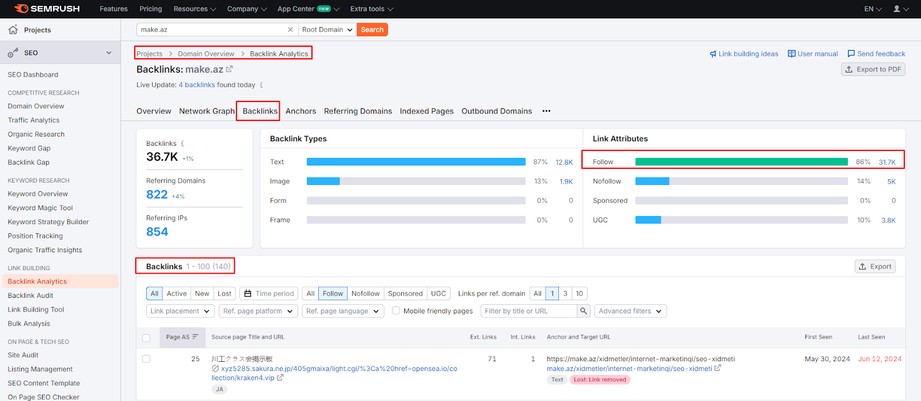Viewport: 921px width, 401px height.
Task: Expand the Company menu in top bar
Action: click(247, 9)
